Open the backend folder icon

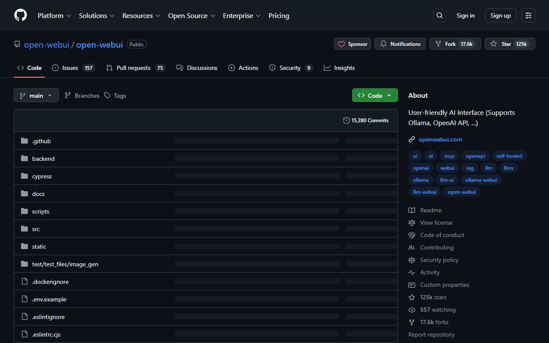tap(24, 158)
